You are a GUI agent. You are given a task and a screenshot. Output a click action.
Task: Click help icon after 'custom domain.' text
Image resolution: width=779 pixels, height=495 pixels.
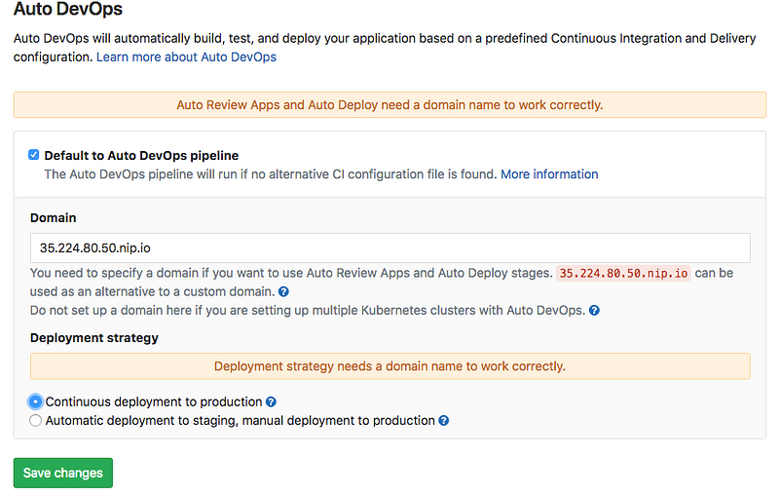(283, 291)
